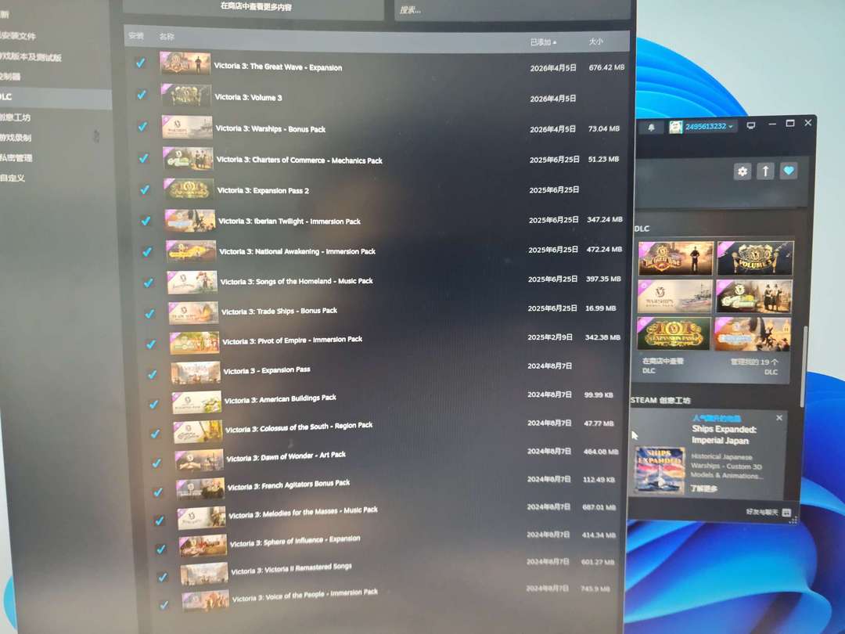Open Volume 3 tile in Steam DLC panel
The height and width of the screenshot is (634, 845).
(x=755, y=258)
